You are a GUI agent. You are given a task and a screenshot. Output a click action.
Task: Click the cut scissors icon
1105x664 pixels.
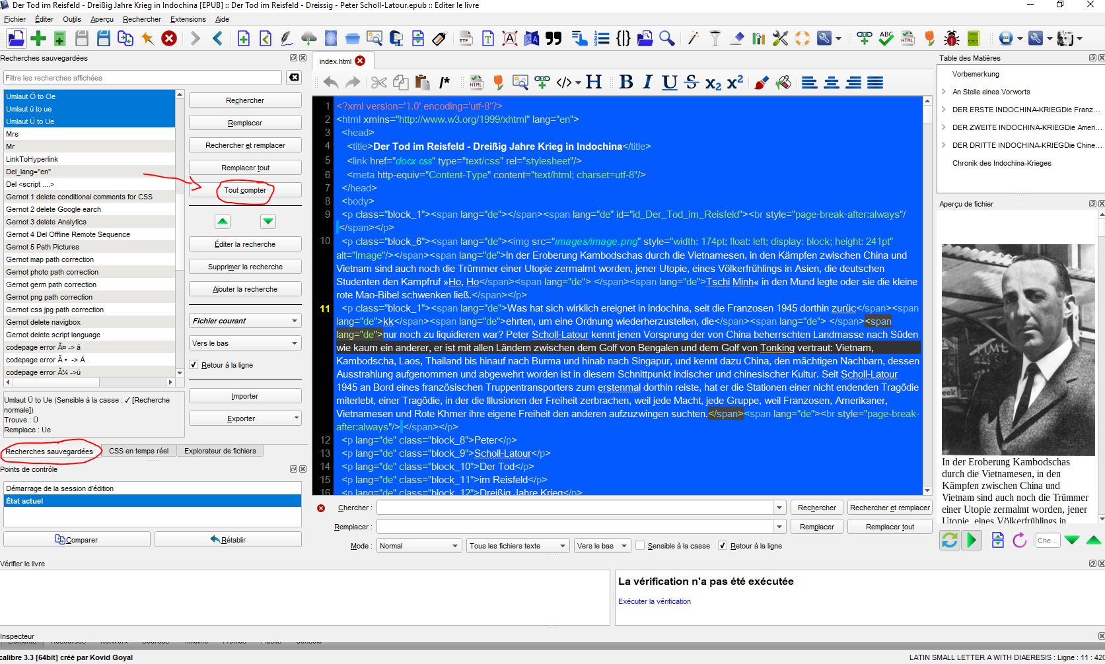(378, 83)
